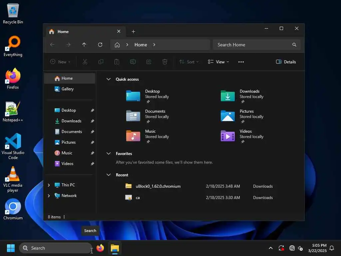Open Documents in navigation pane
Image resolution: width=341 pixels, height=256 pixels.
coord(70,132)
